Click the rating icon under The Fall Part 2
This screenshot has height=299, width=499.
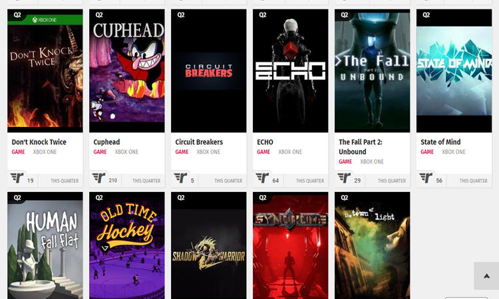point(344,177)
